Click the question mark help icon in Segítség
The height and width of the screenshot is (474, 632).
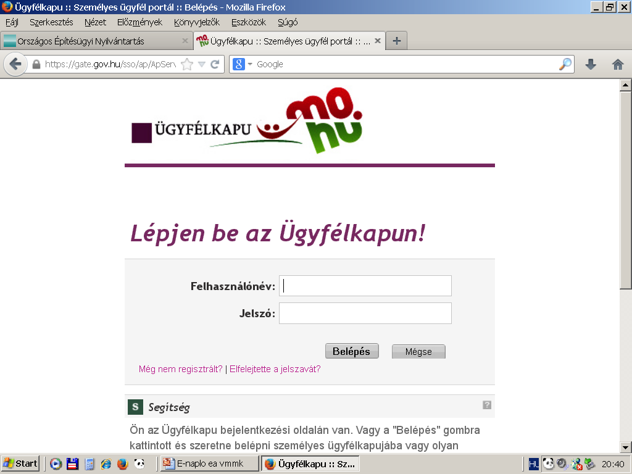[x=487, y=405]
